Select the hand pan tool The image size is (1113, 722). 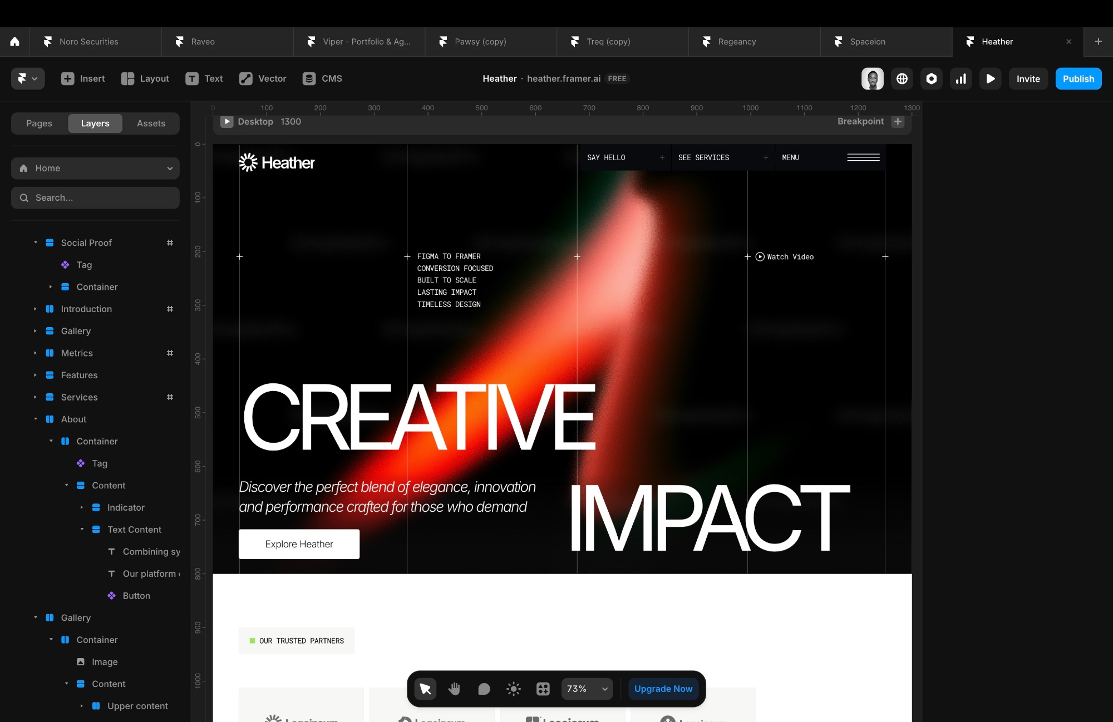(x=454, y=689)
